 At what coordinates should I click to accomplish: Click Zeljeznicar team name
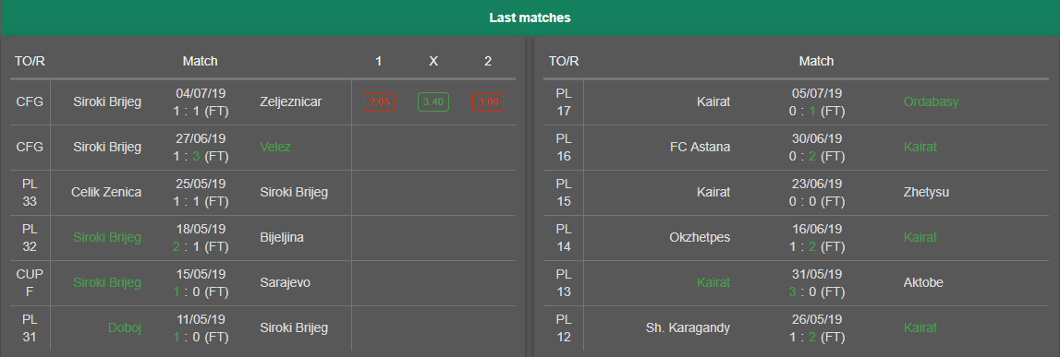click(291, 101)
